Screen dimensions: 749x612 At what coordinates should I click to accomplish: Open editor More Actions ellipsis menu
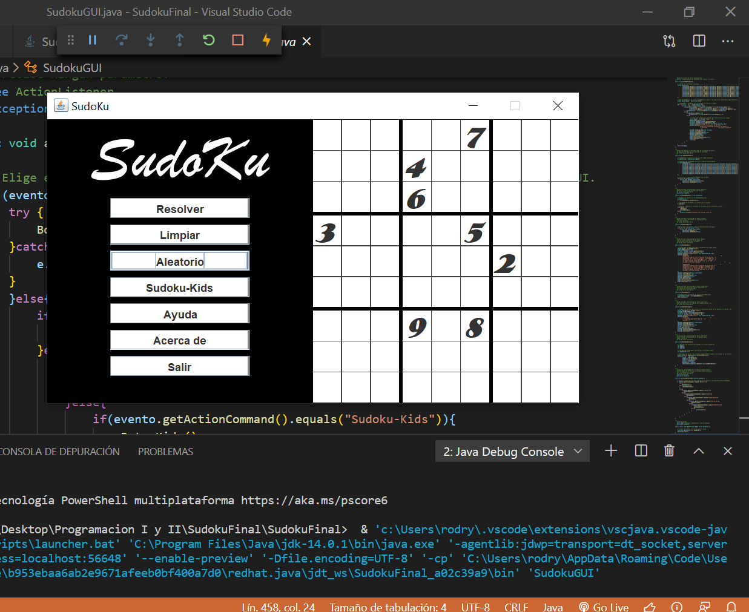coord(728,41)
